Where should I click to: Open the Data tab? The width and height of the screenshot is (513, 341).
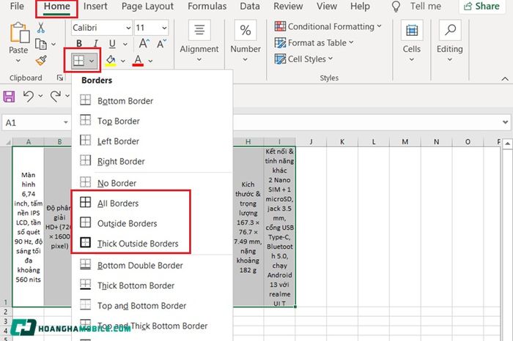tap(250, 6)
